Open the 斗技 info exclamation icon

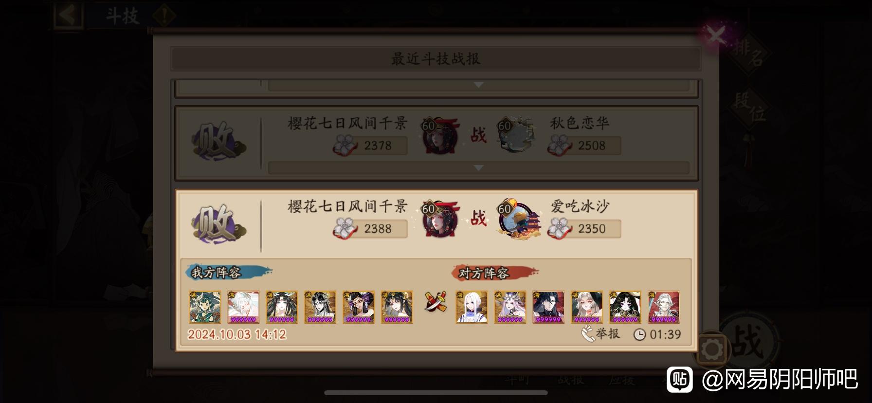163,16
